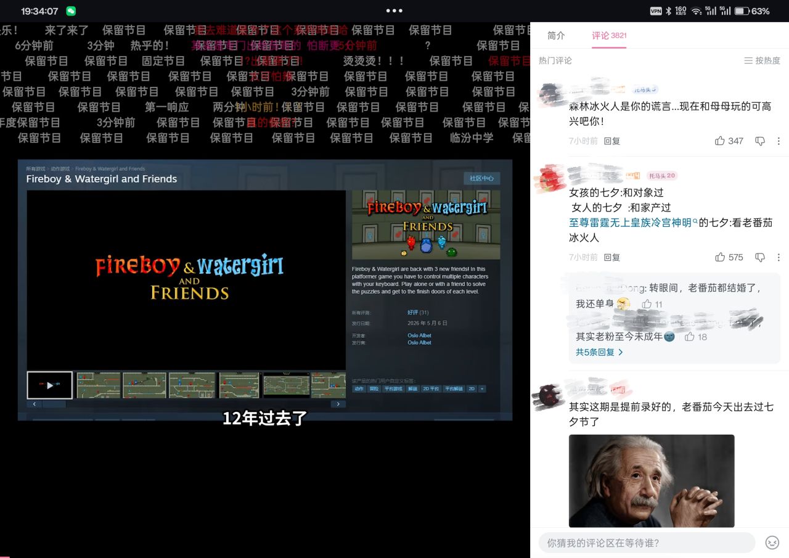Reply to the 森林冰火人是你的谎言 comment
Image resolution: width=789 pixels, height=558 pixels.
612,141
